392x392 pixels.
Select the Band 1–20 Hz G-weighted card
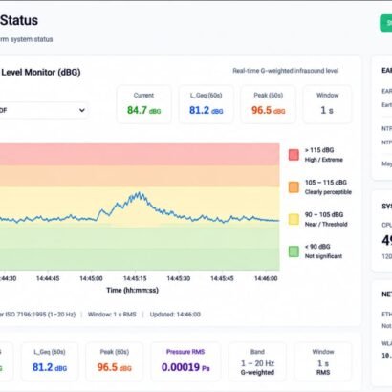coord(257,361)
